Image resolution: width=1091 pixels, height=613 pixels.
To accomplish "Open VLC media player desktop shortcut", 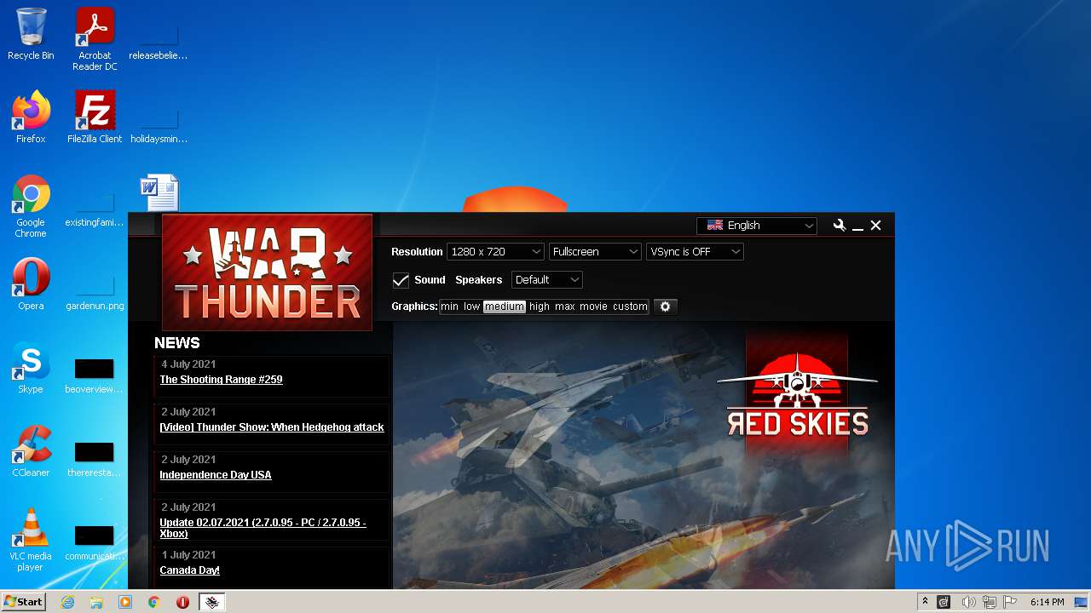I will [x=31, y=540].
